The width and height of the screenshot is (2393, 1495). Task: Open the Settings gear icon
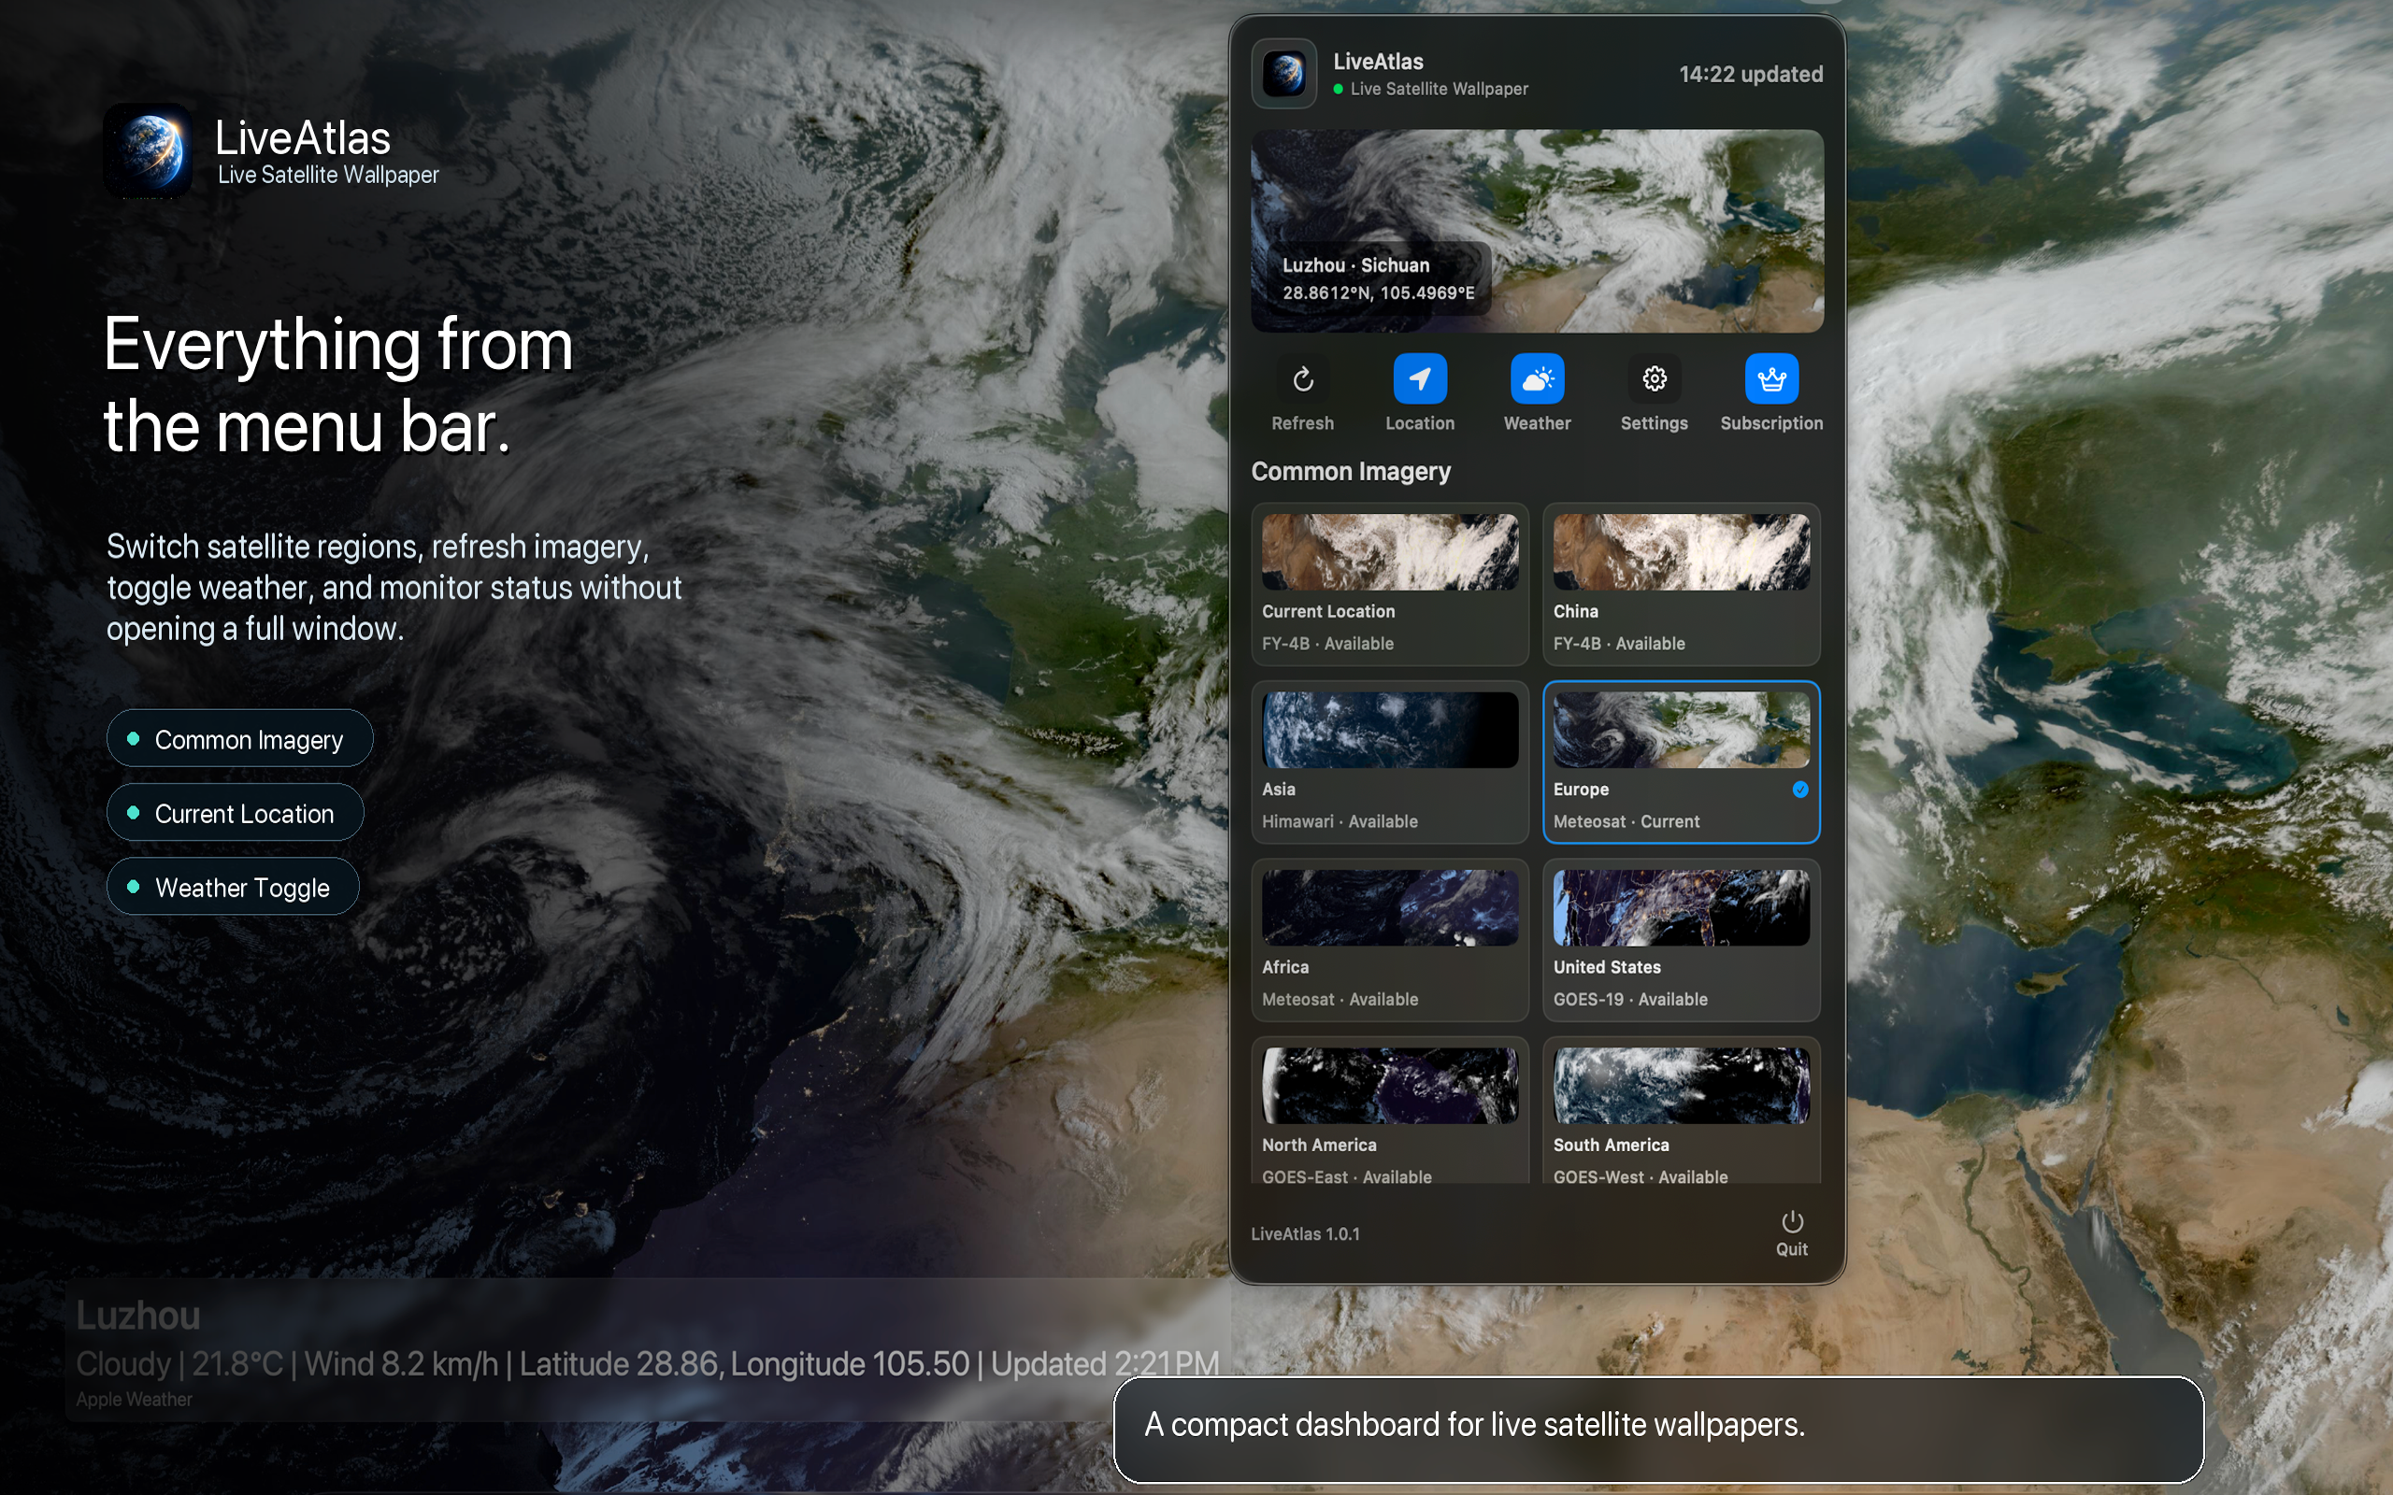[x=1655, y=378]
